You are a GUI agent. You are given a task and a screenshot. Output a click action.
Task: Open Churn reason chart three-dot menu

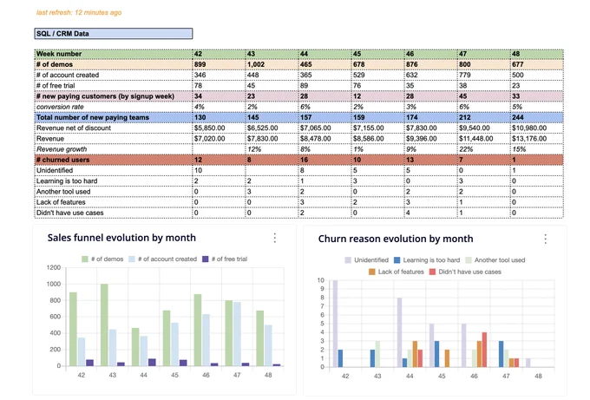pyautogui.click(x=545, y=239)
